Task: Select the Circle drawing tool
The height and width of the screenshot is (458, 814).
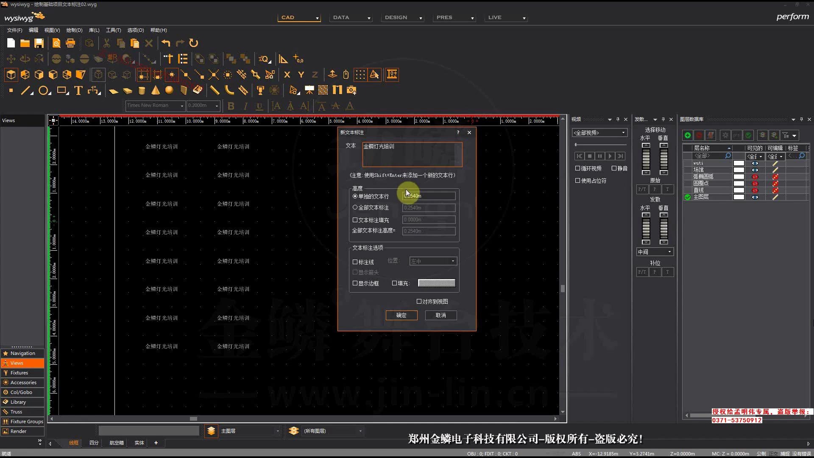Action: (44, 90)
